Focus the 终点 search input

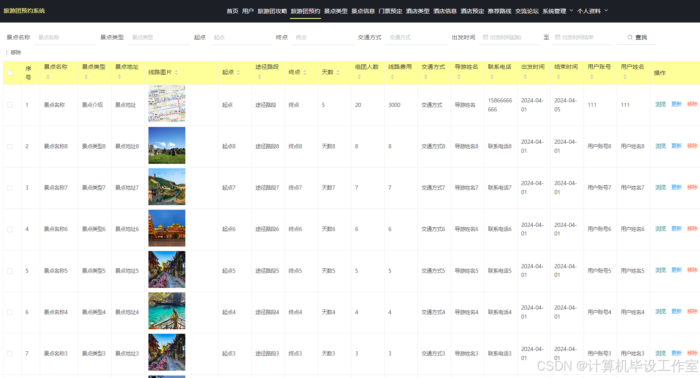tap(323, 37)
